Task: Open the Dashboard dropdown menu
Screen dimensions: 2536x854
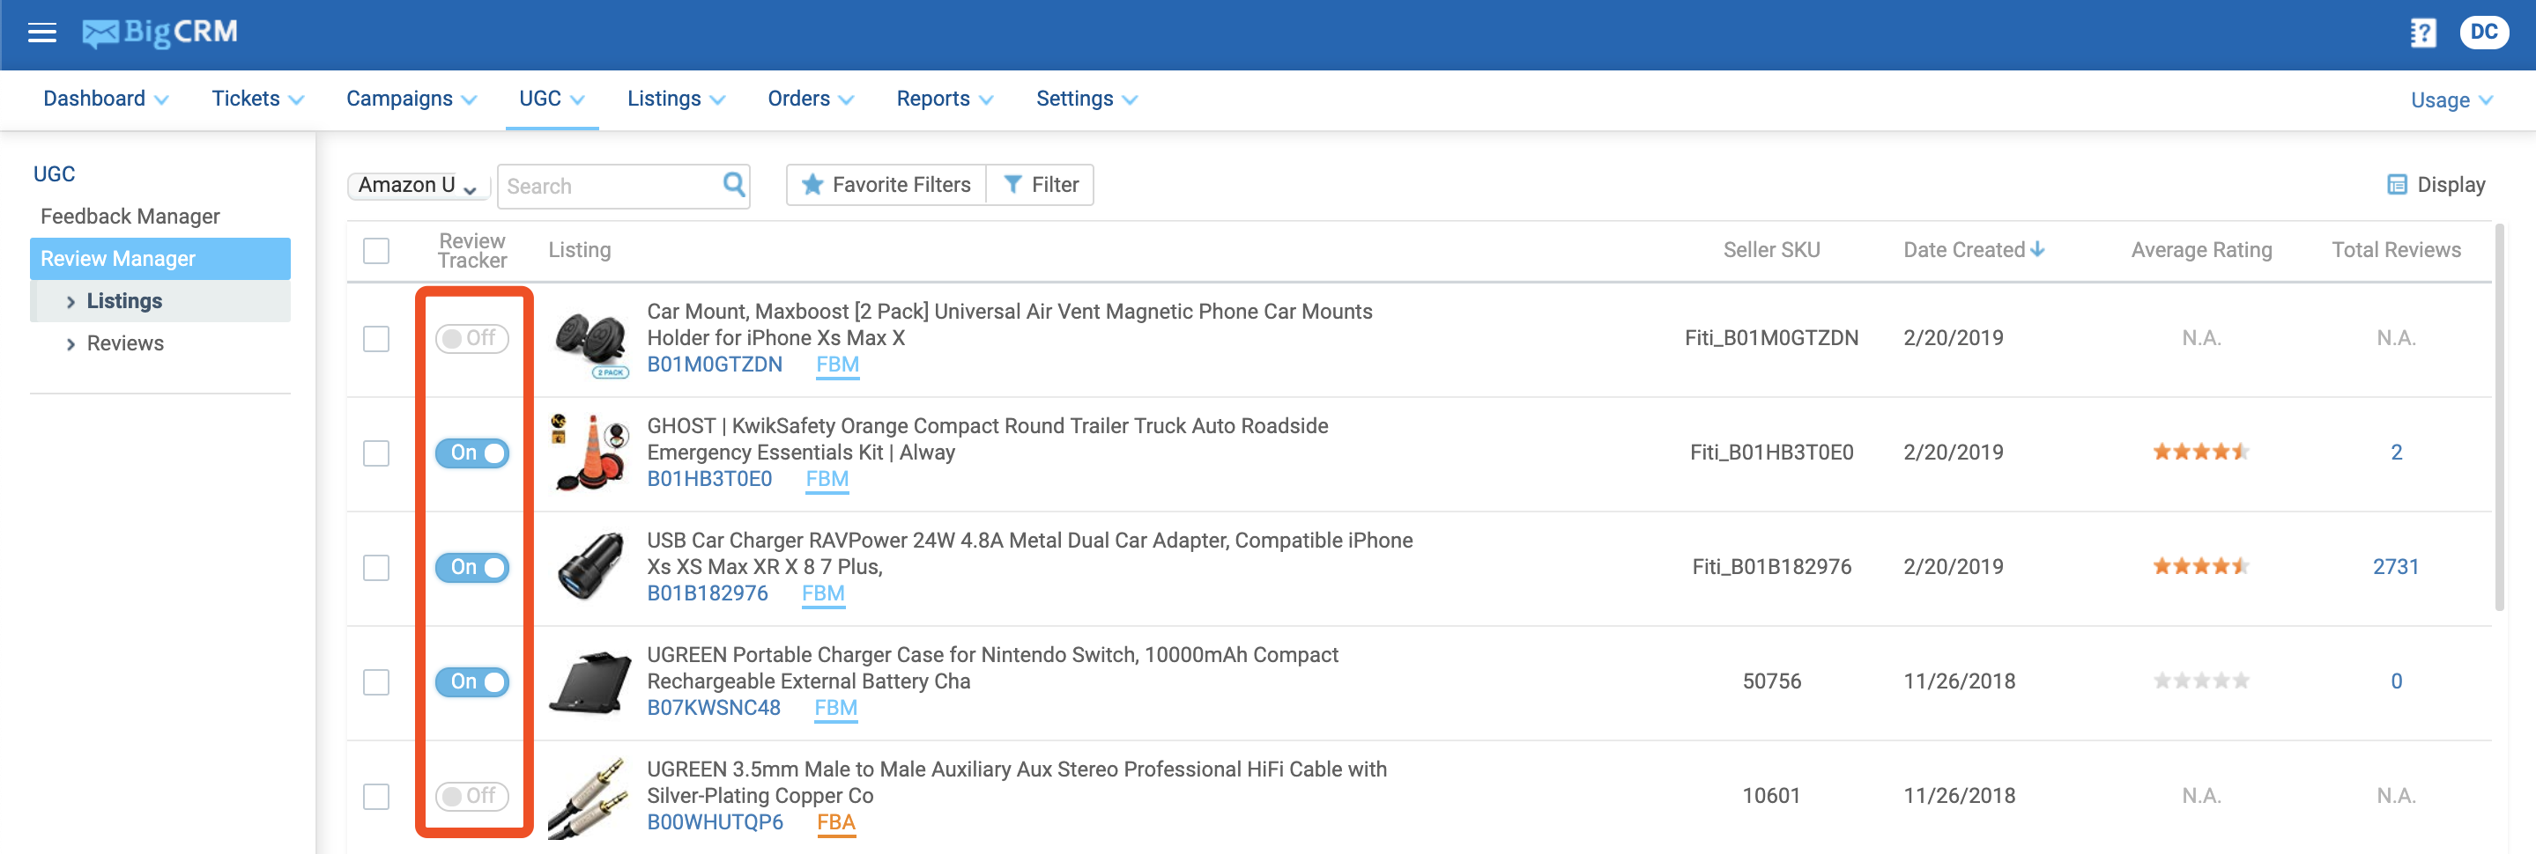Action: [107, 99]
